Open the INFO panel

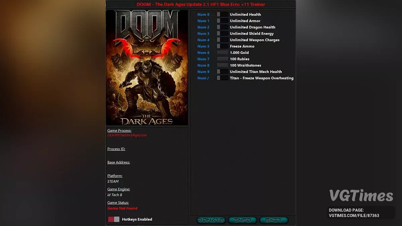pyautogui.click(x=243, y=220)
